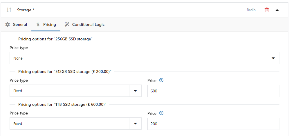Screen dimensions: 289x136
Task: Click Price type label under 1TB section
Action: (19, 113)
